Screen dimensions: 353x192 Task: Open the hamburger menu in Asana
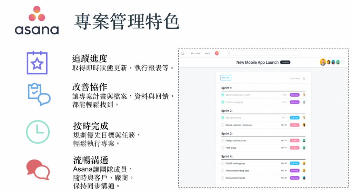pos(183,53)
